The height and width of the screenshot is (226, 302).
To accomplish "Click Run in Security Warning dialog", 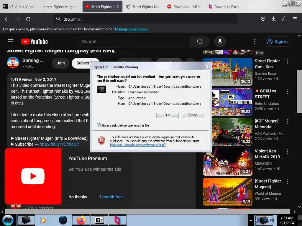I will (x=168, y=115).
